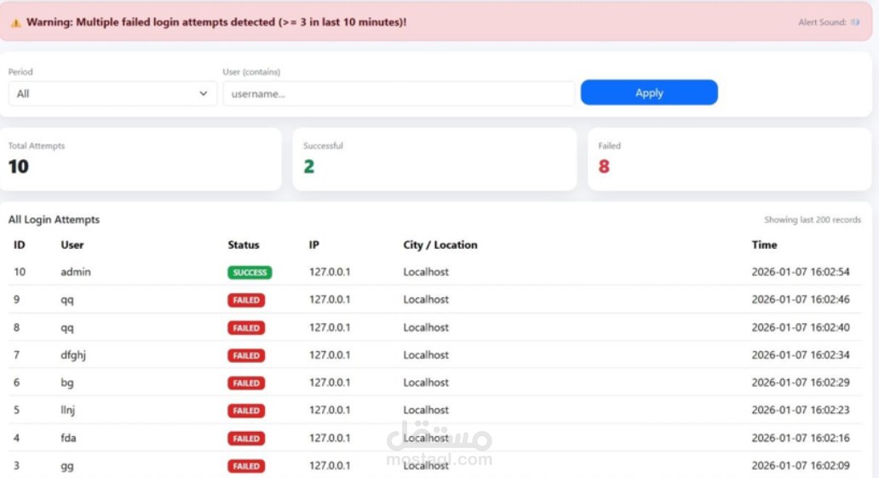Click timestamp 2026-01-07 16:02:29
The width and height of the screenshot is (879, 478).
click(801, 382)
